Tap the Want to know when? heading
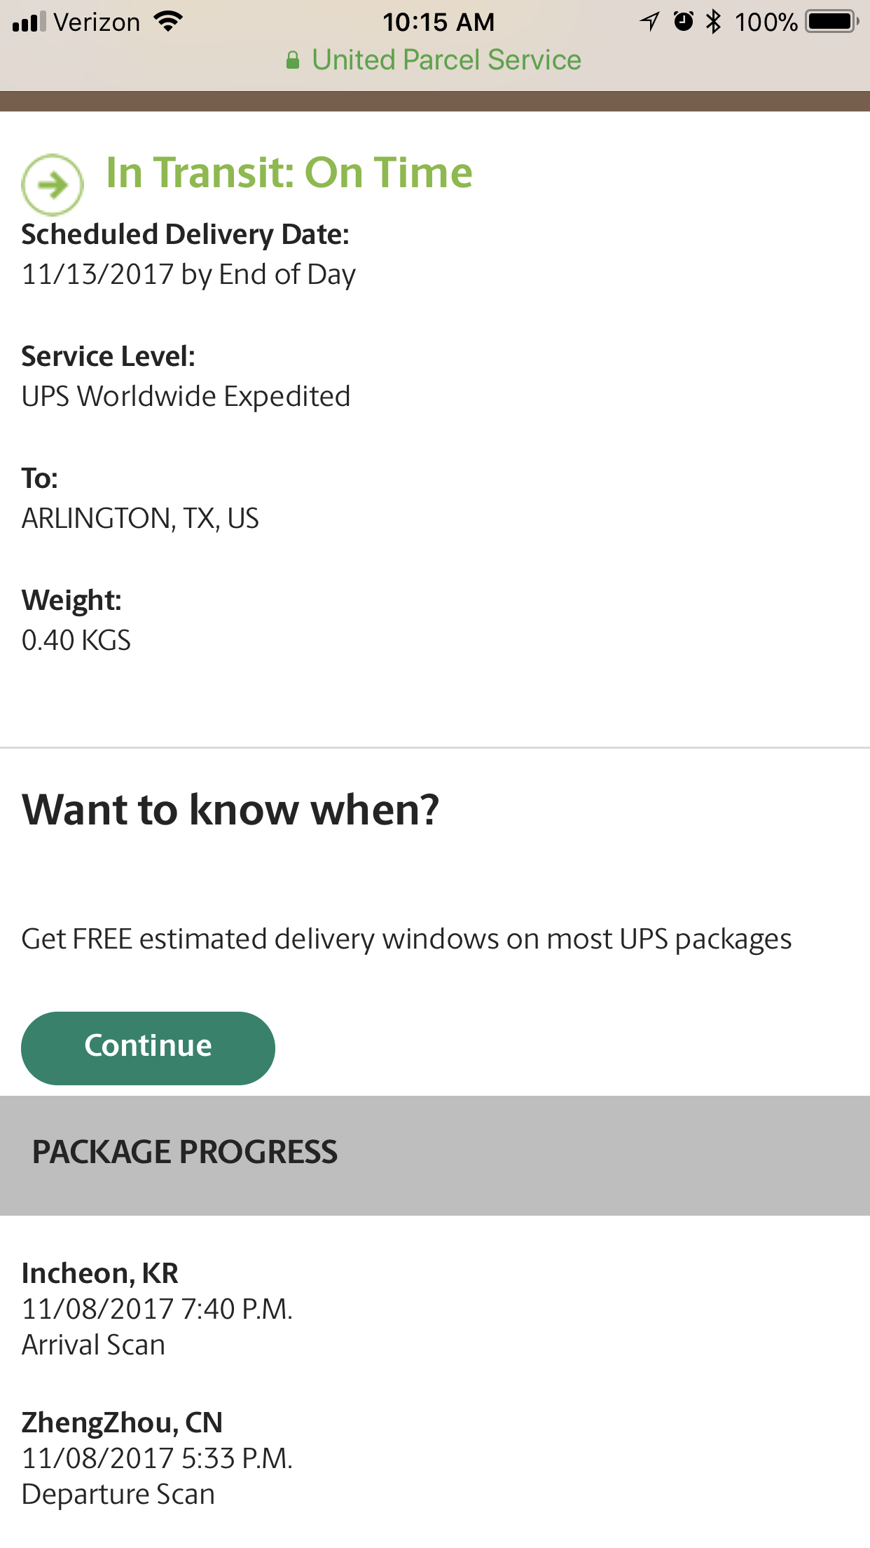This screenshot has width=870, height=1548. click(x=230, y=810)
